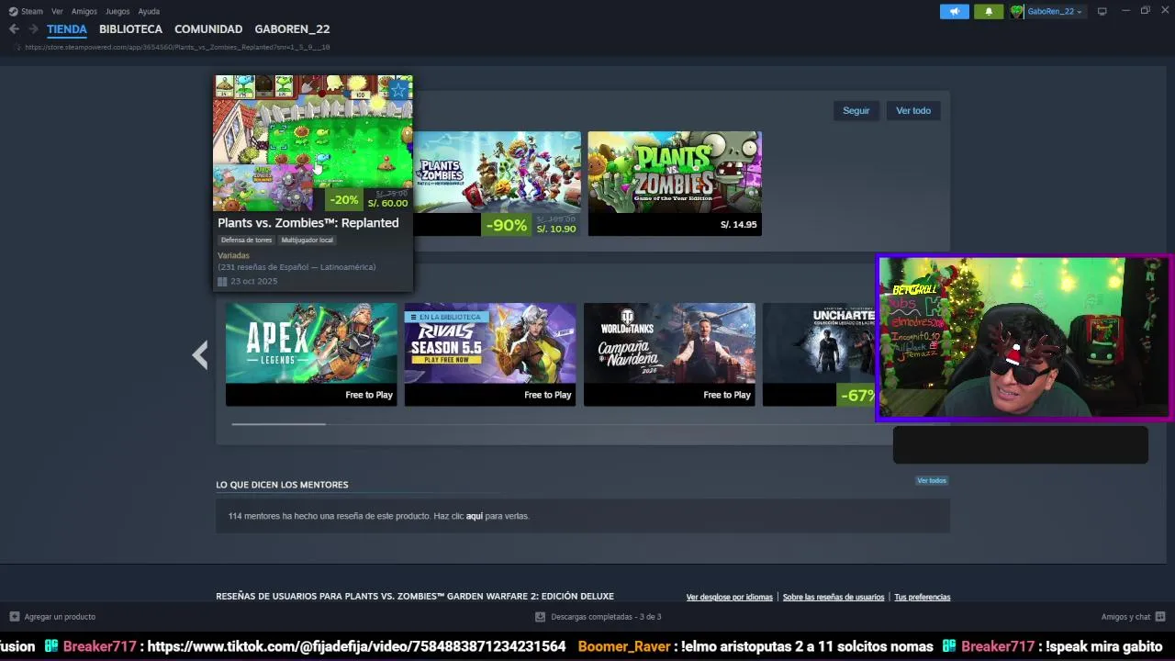Viewport: 1175px width, 661px height.
Task: Click the Plants vs. Zombies™: Replanted title
Action: pyautogui.click(x=308, y=223)
